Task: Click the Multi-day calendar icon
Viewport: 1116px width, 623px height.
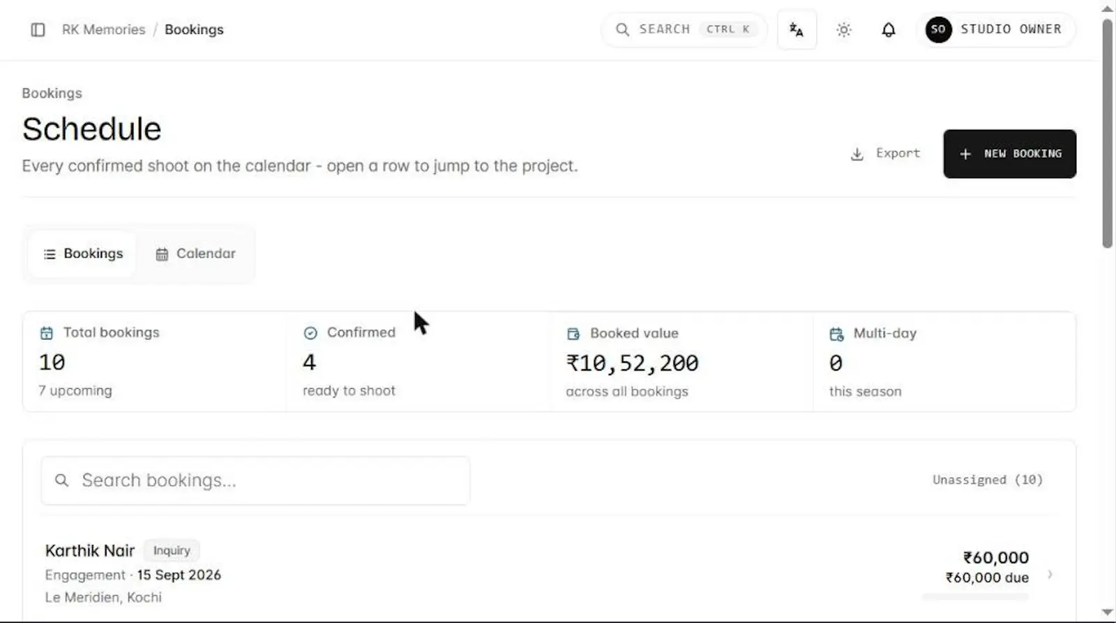Action: [x=836, y=333]
